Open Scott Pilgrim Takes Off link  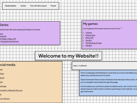click(x=8, y=39)
